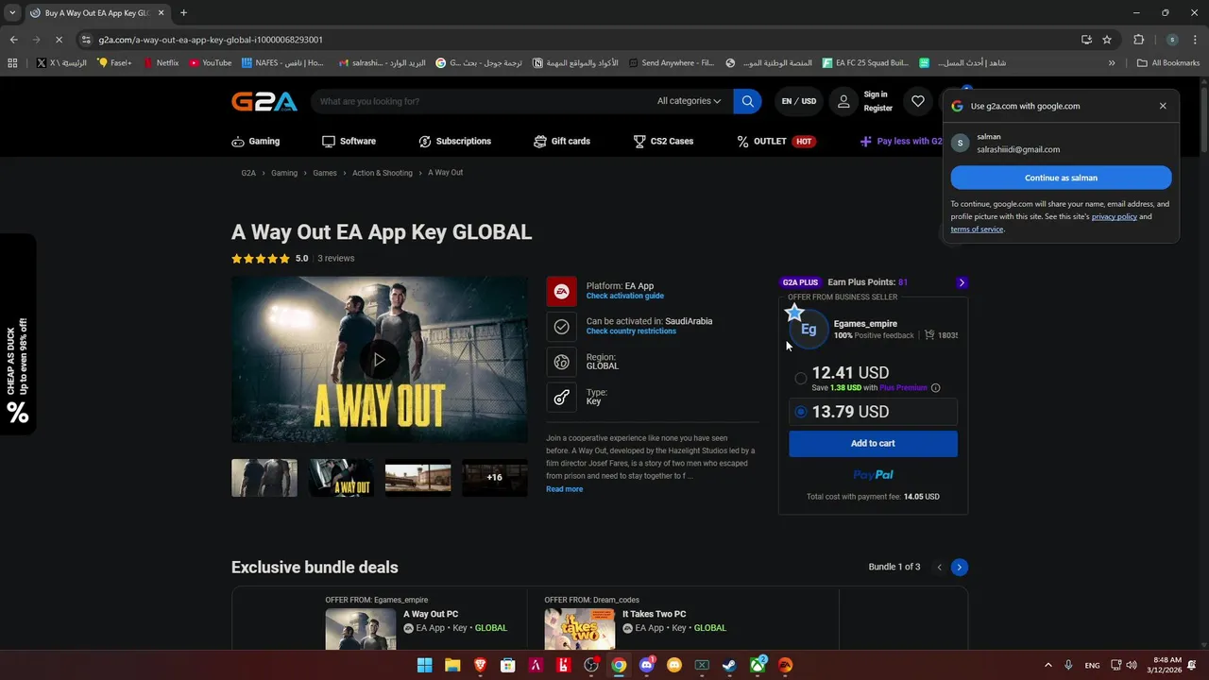Go to previous bundle deal arrow
The width and height of the screenshot is (1209, 680).
tap(939, 567)
